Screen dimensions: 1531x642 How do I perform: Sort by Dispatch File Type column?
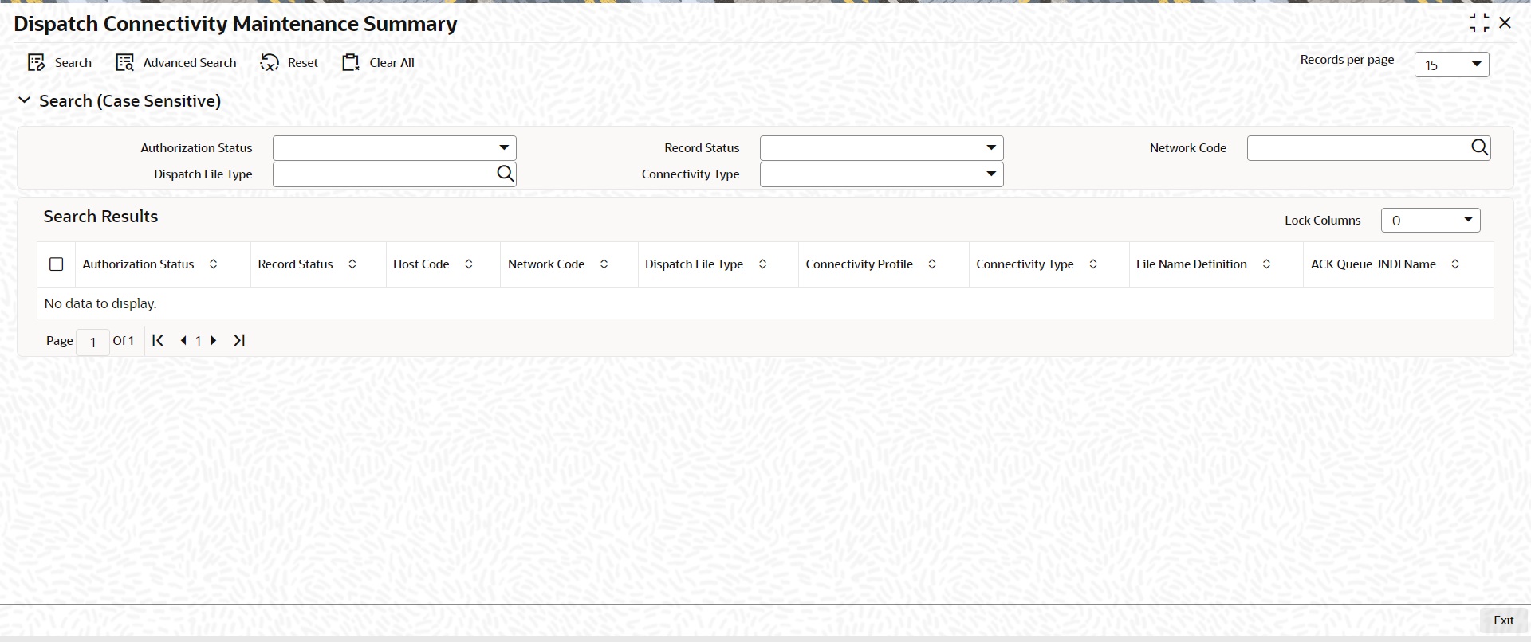(x=762, y=264)
